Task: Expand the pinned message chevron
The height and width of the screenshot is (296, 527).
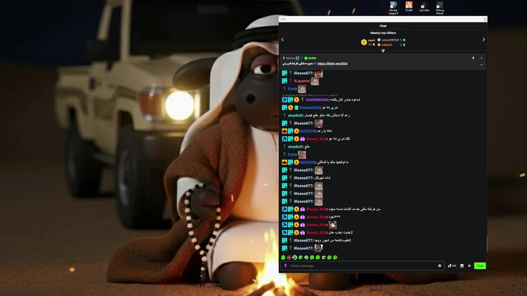Action: coord(481,65)
